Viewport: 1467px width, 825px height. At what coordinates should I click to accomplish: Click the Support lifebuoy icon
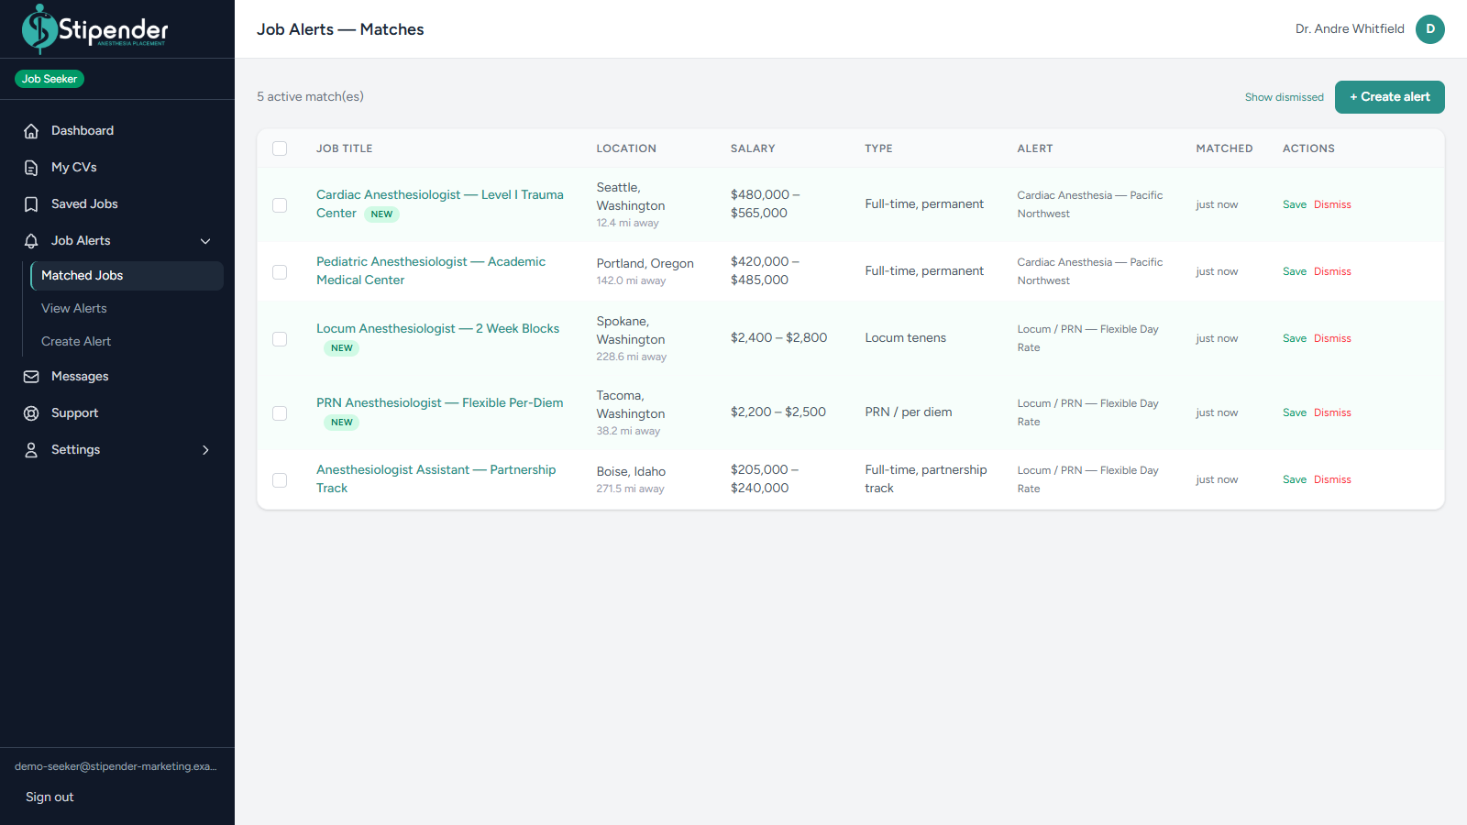31,413
